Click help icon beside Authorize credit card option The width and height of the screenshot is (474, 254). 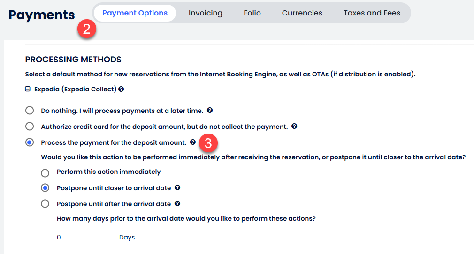tap(294, 126)
